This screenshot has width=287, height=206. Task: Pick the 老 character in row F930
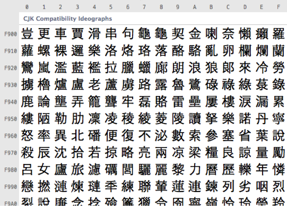coord(94,85)
